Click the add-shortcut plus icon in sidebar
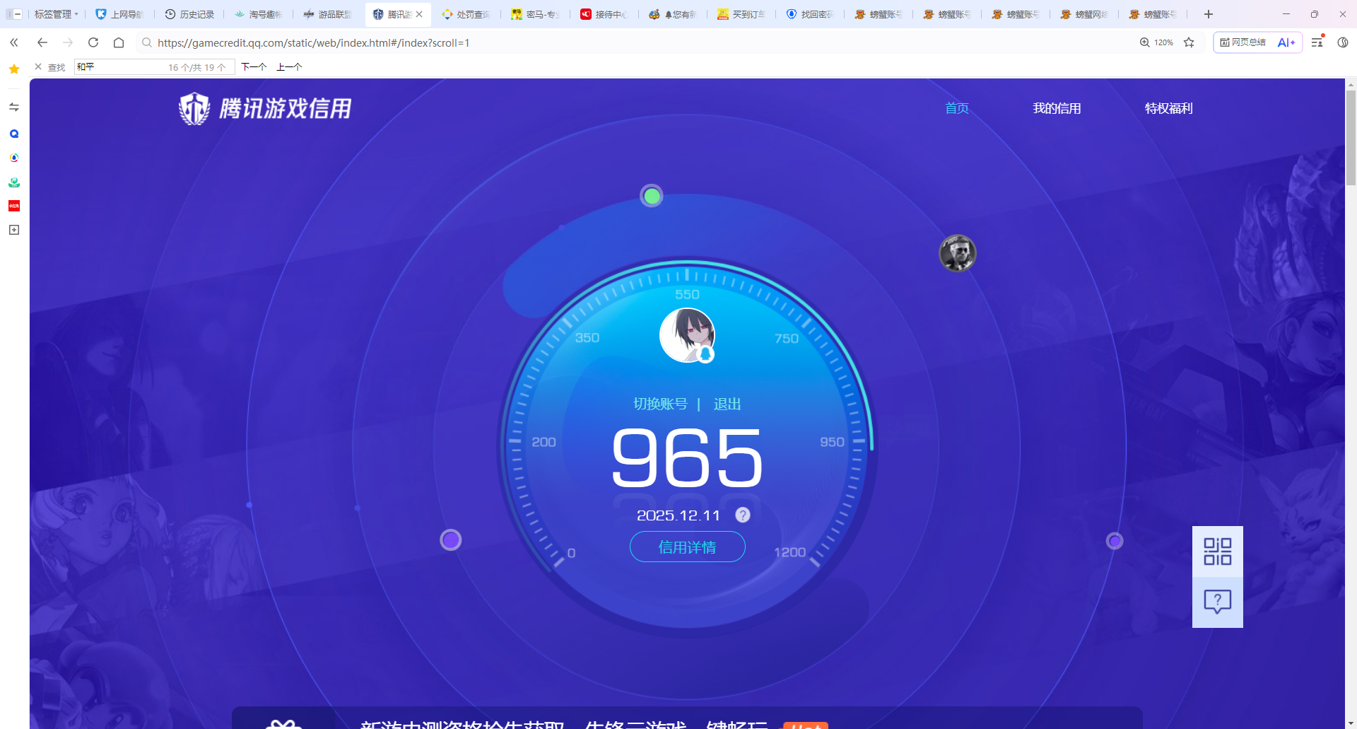This screenshot has height=729, width=1357. [x=14, y=230]
